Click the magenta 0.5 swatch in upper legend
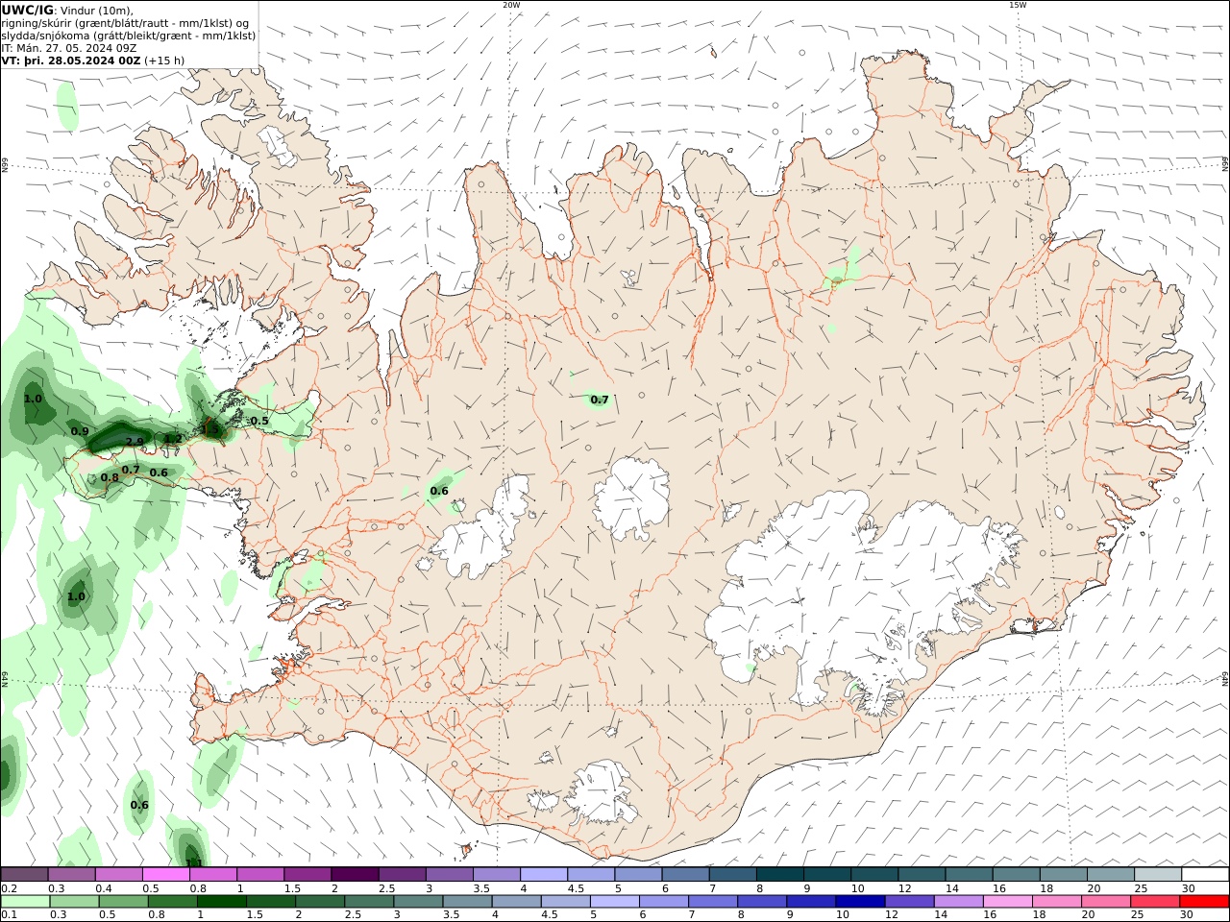This screenshot has height=922, width=1230. tap(166, 874)
